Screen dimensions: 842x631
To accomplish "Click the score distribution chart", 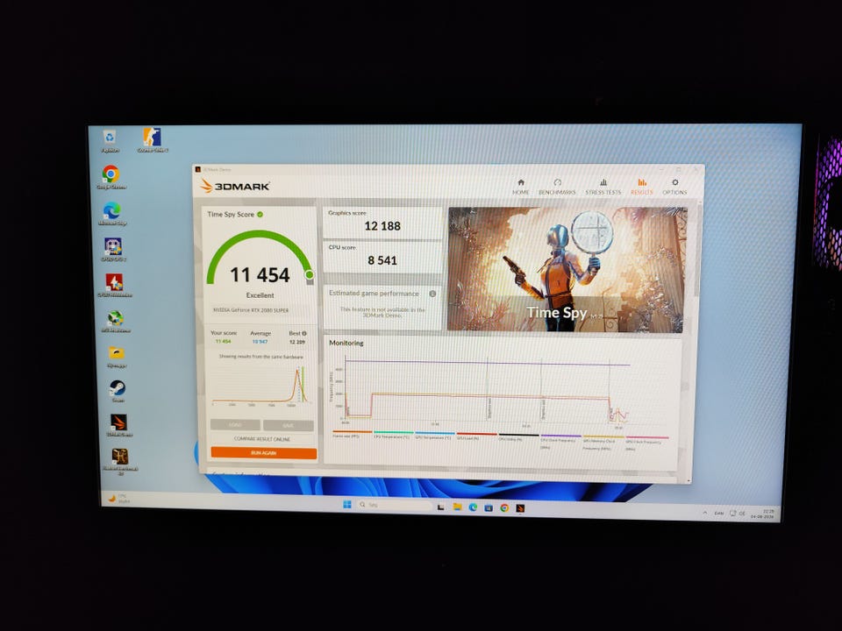I will pyautogui.click(x=261, y=386).
